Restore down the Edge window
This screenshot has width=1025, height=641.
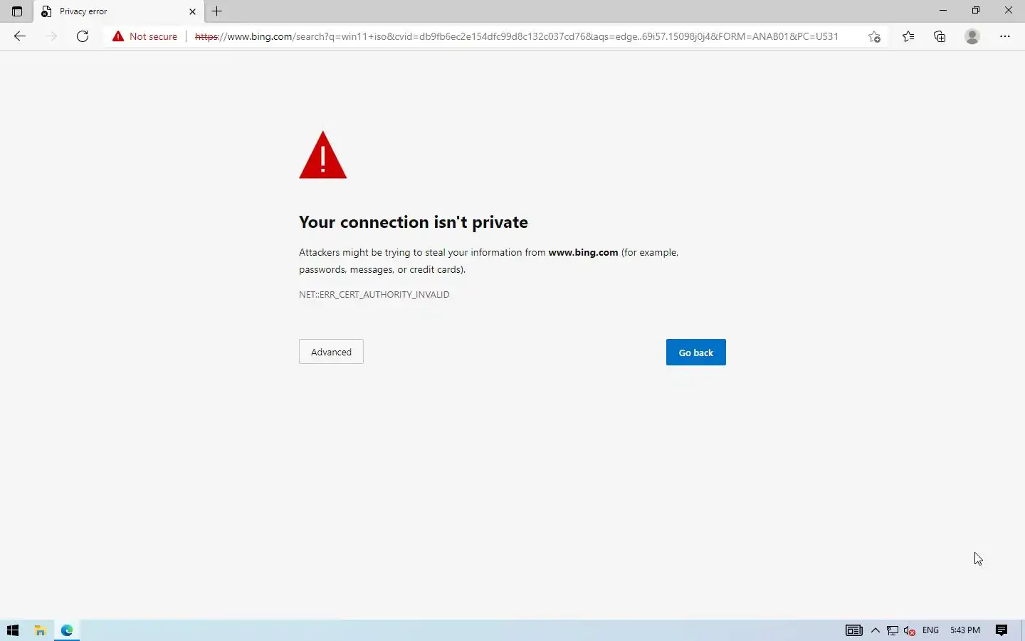pyautogui.click(x=976, y=11)
